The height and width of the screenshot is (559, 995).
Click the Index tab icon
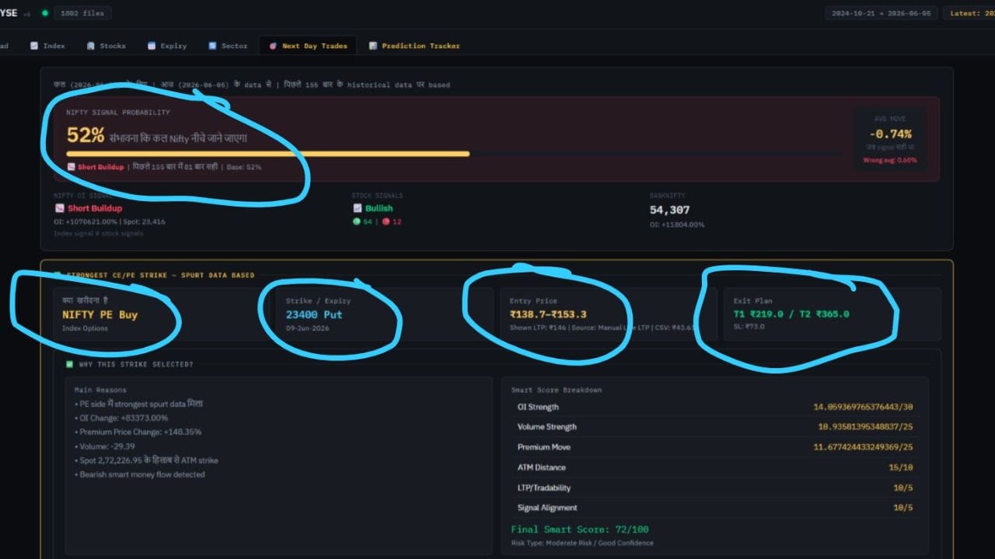pyautogui.click(x=34, y=46)
